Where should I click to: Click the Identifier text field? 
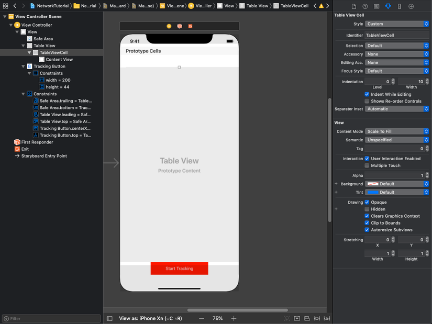pyautogui.click(x=397, y=35)
